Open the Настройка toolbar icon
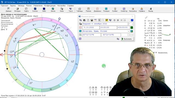Viewport: 175px width, 98px height. coord(133,10)
